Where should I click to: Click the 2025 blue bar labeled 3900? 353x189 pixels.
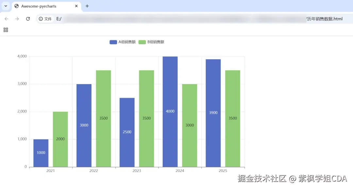click(x=213, y=113)
